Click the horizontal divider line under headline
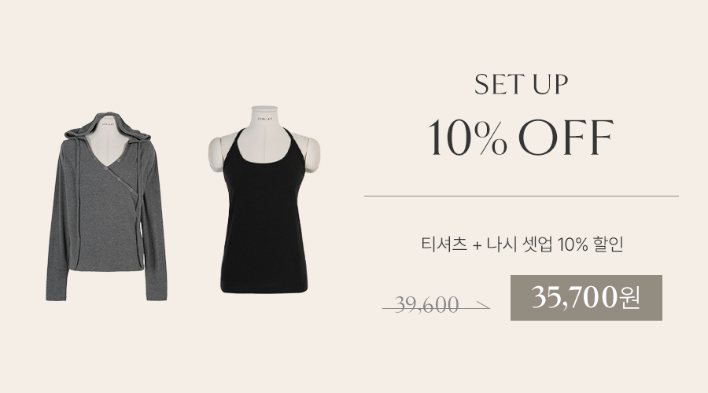Screen dimensions: 708x393 click(x=522, y=196)
